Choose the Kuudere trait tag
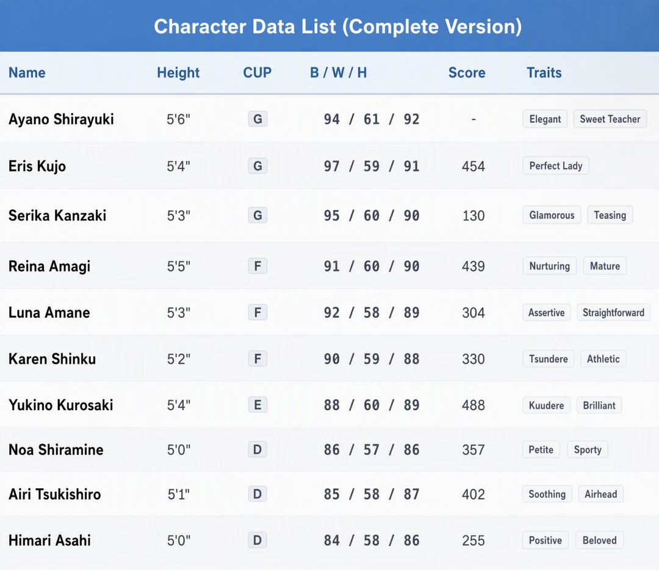This screenshot has width=659, height=570. (546, 405)
